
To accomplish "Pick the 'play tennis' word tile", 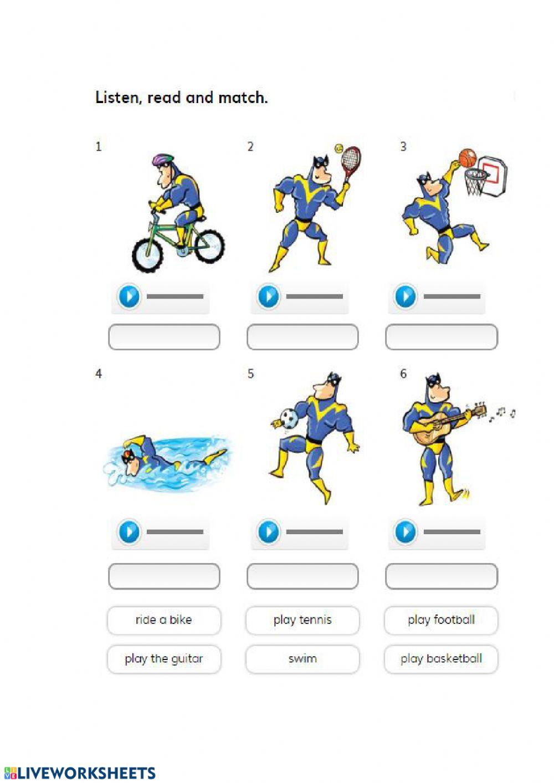I will (302, 620).
